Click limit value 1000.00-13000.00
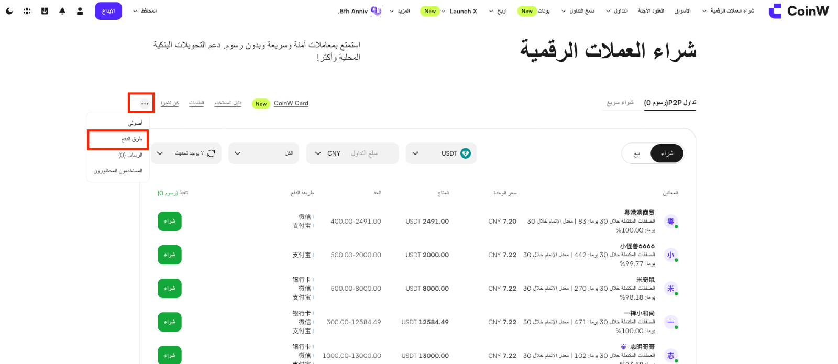The height and width of the screenshot is (364, 838). (x=351, y=356)
